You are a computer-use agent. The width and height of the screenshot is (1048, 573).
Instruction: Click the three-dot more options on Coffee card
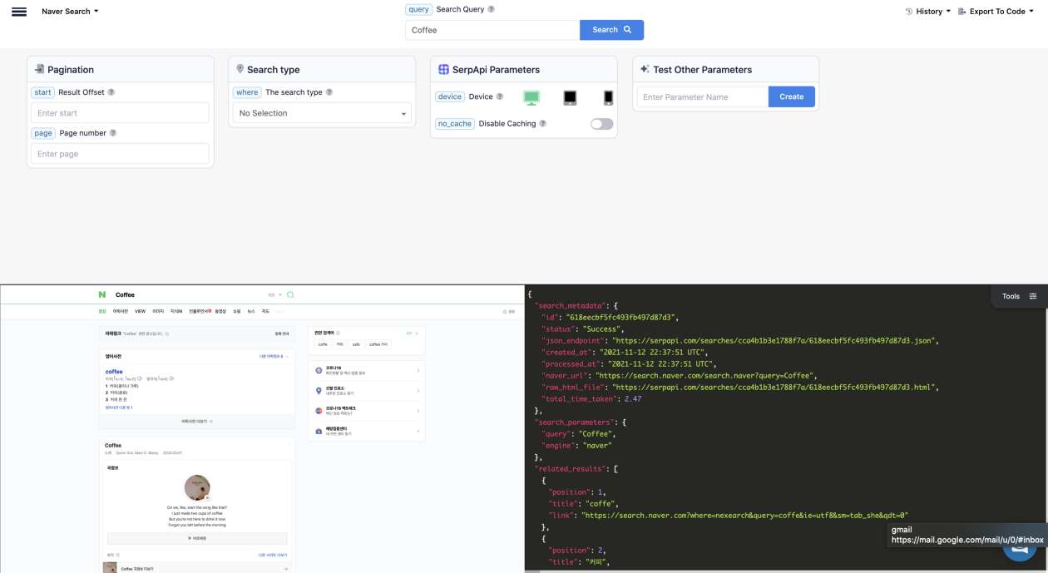pyautogui.click(x=289, y=445)
